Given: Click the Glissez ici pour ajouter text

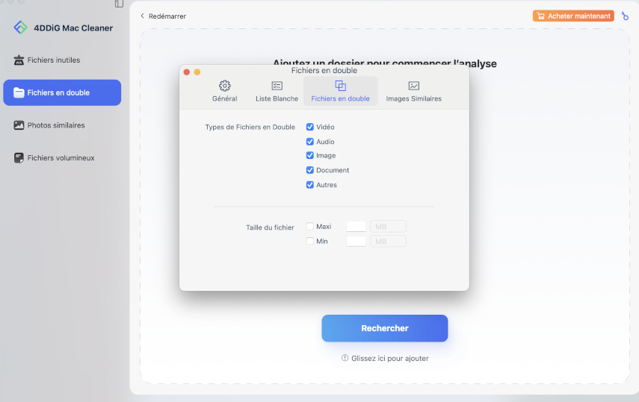Looking at the screenshot, I should [390, 358].
